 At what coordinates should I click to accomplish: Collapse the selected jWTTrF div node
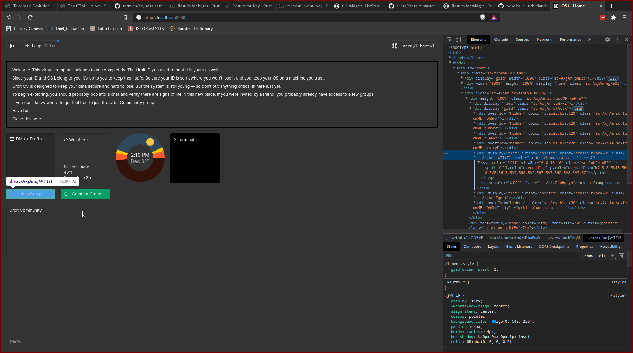pyautogui.click(x=474, y=153)
